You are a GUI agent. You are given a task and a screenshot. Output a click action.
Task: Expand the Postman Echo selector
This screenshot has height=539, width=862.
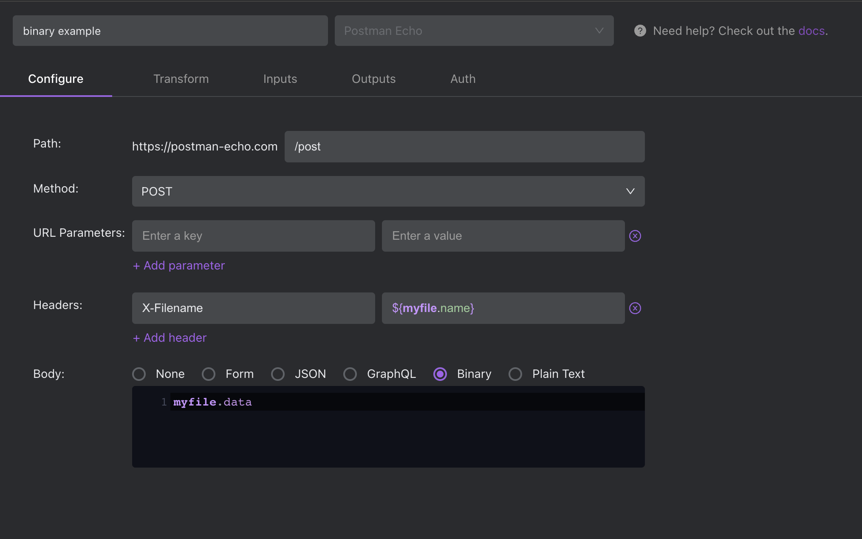[x=474, y=31]
